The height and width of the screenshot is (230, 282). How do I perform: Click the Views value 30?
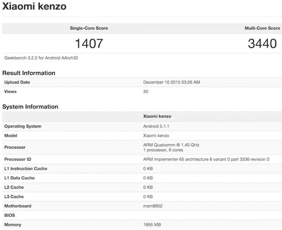point(145,92)
